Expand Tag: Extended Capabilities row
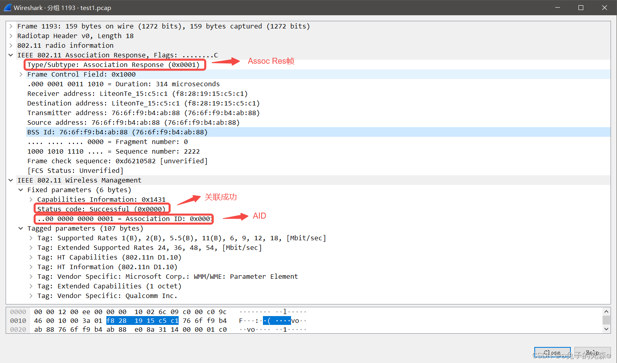 [x=31, y=286]
